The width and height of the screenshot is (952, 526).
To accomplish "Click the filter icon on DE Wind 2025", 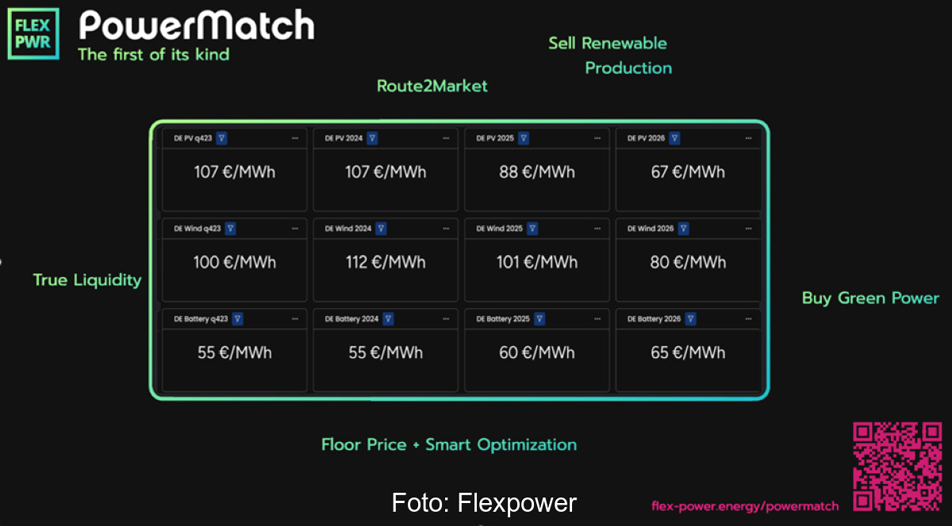I will (532, 228).
